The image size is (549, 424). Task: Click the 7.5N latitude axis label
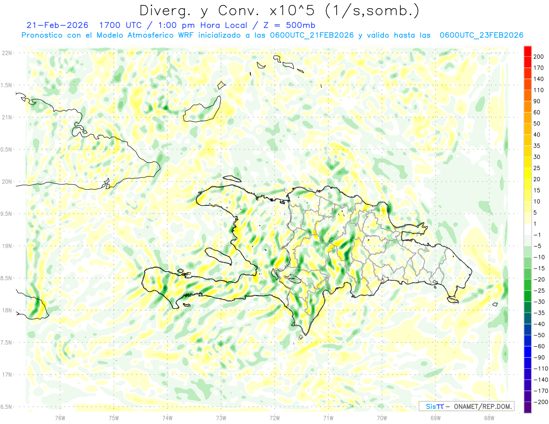pyautogui.click(x=7, y=343)
